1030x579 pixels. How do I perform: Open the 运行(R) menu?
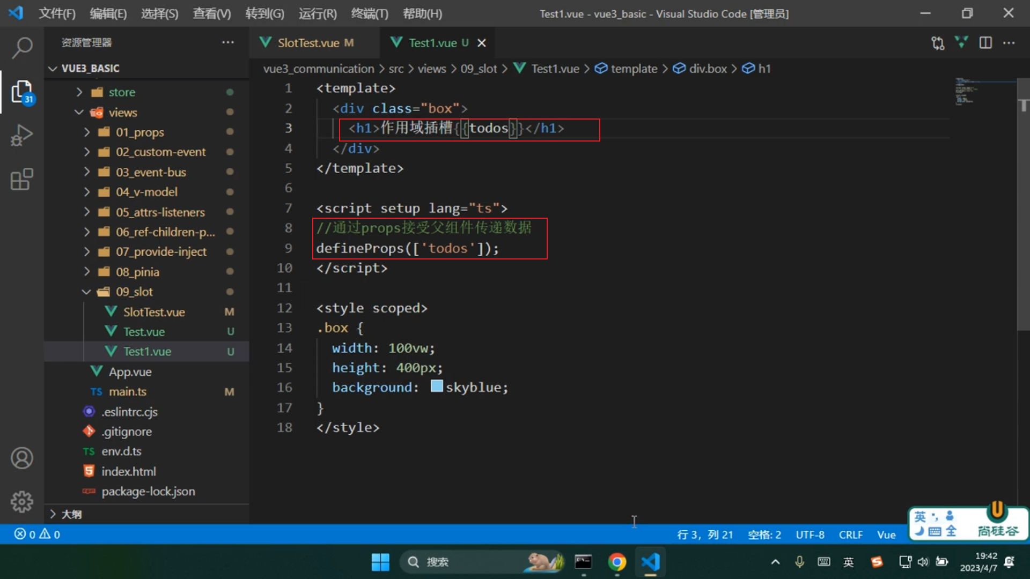coord(318,13)
